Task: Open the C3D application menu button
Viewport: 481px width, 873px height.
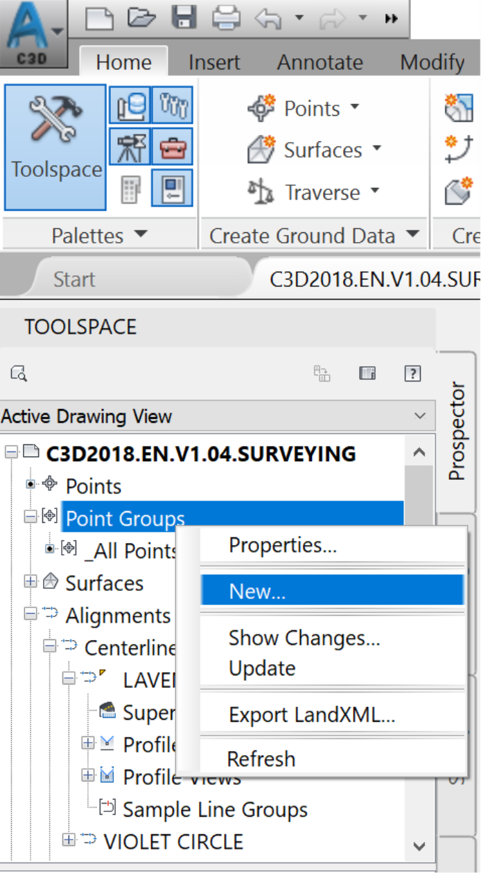Action: point(33,33)
